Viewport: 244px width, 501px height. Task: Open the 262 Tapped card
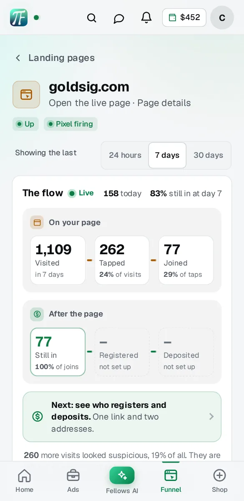click(122, 261)
